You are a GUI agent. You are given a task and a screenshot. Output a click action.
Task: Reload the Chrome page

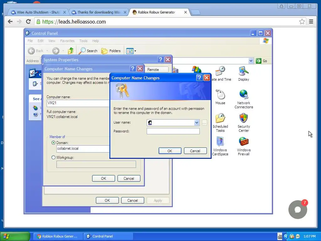pos(28,22)
